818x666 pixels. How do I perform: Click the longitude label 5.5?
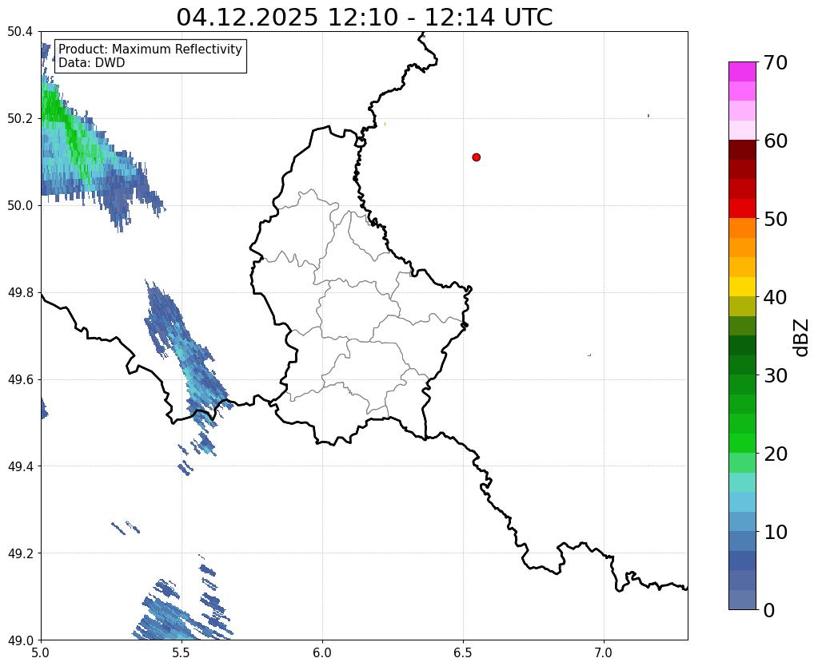182,652
